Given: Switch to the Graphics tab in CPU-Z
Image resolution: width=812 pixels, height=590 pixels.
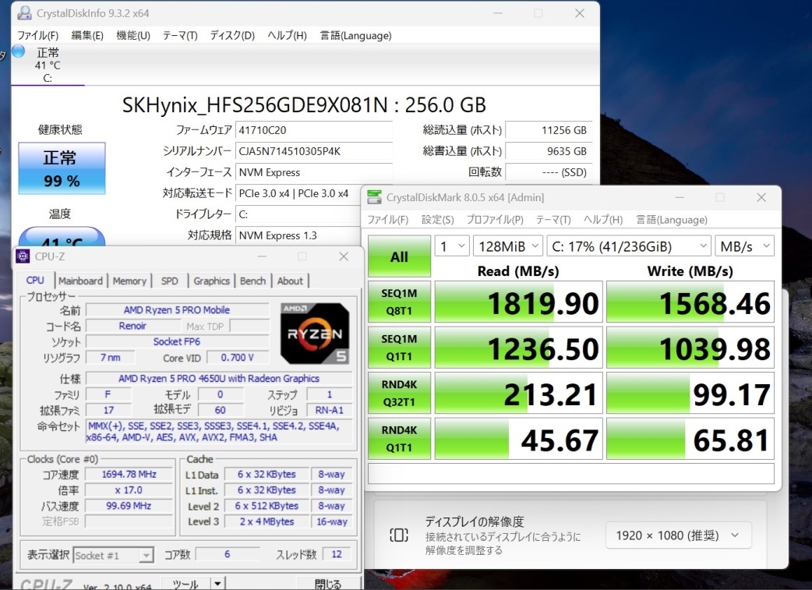Looking at the screenshot, I should click(x=211, y=281).
